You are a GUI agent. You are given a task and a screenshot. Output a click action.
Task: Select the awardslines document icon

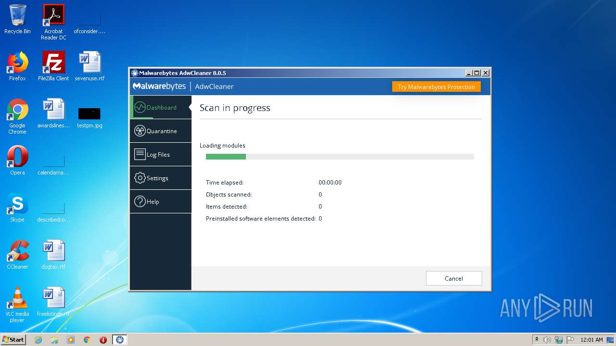[x=53, y=113]
